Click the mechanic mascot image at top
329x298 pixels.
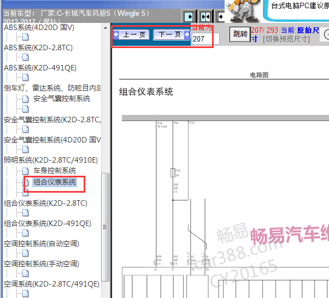(243, 10)
